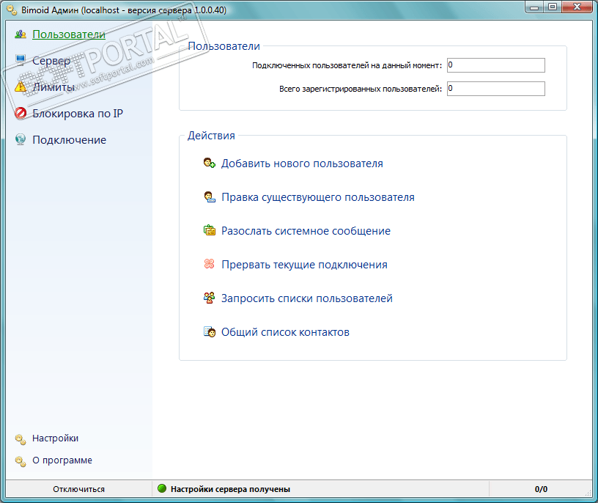Maximize the Bimoid Админ window
This screenshot has width=598, height=503.
coord(553,7)
